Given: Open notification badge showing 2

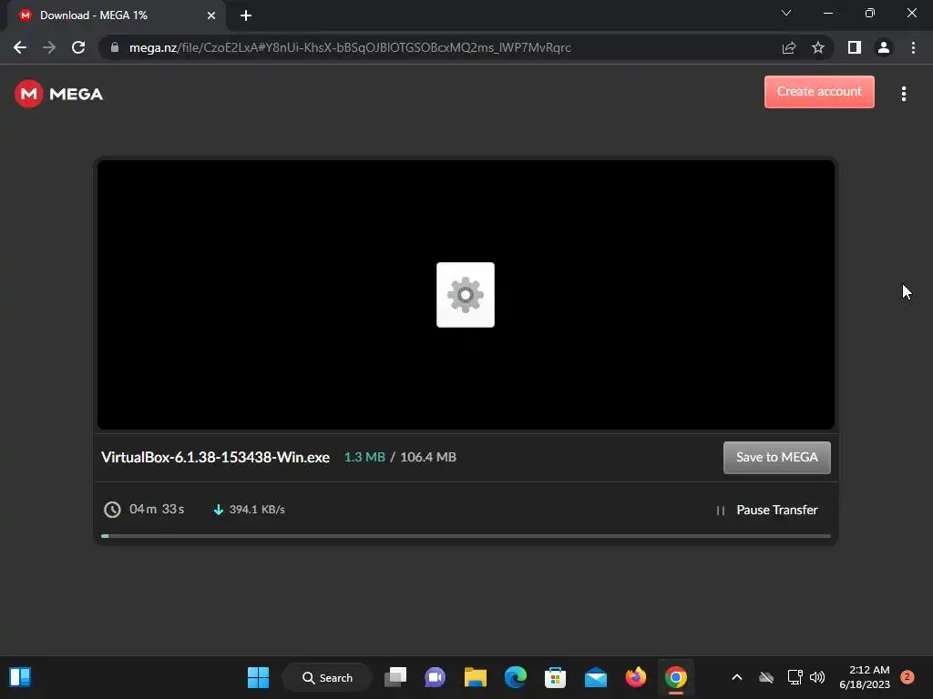Looking at the screenshot, I should (x=907, y=676).
